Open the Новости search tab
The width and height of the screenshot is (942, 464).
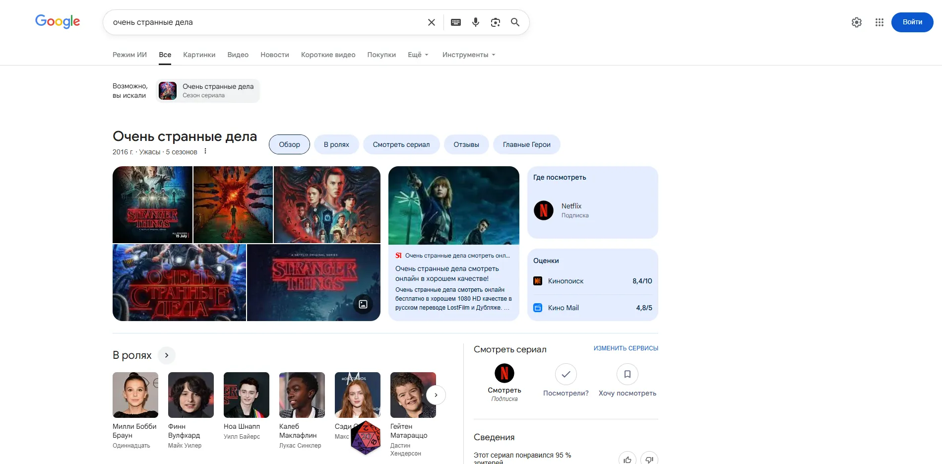[274, 55]
